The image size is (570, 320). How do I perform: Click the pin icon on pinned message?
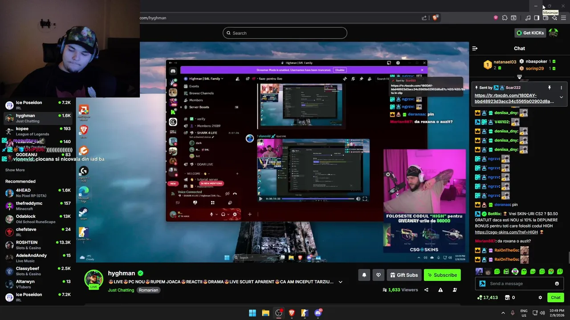[549, 88]
